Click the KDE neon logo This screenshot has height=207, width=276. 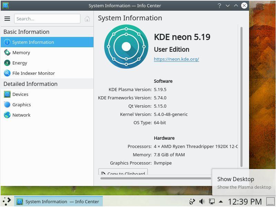[126, 47]
